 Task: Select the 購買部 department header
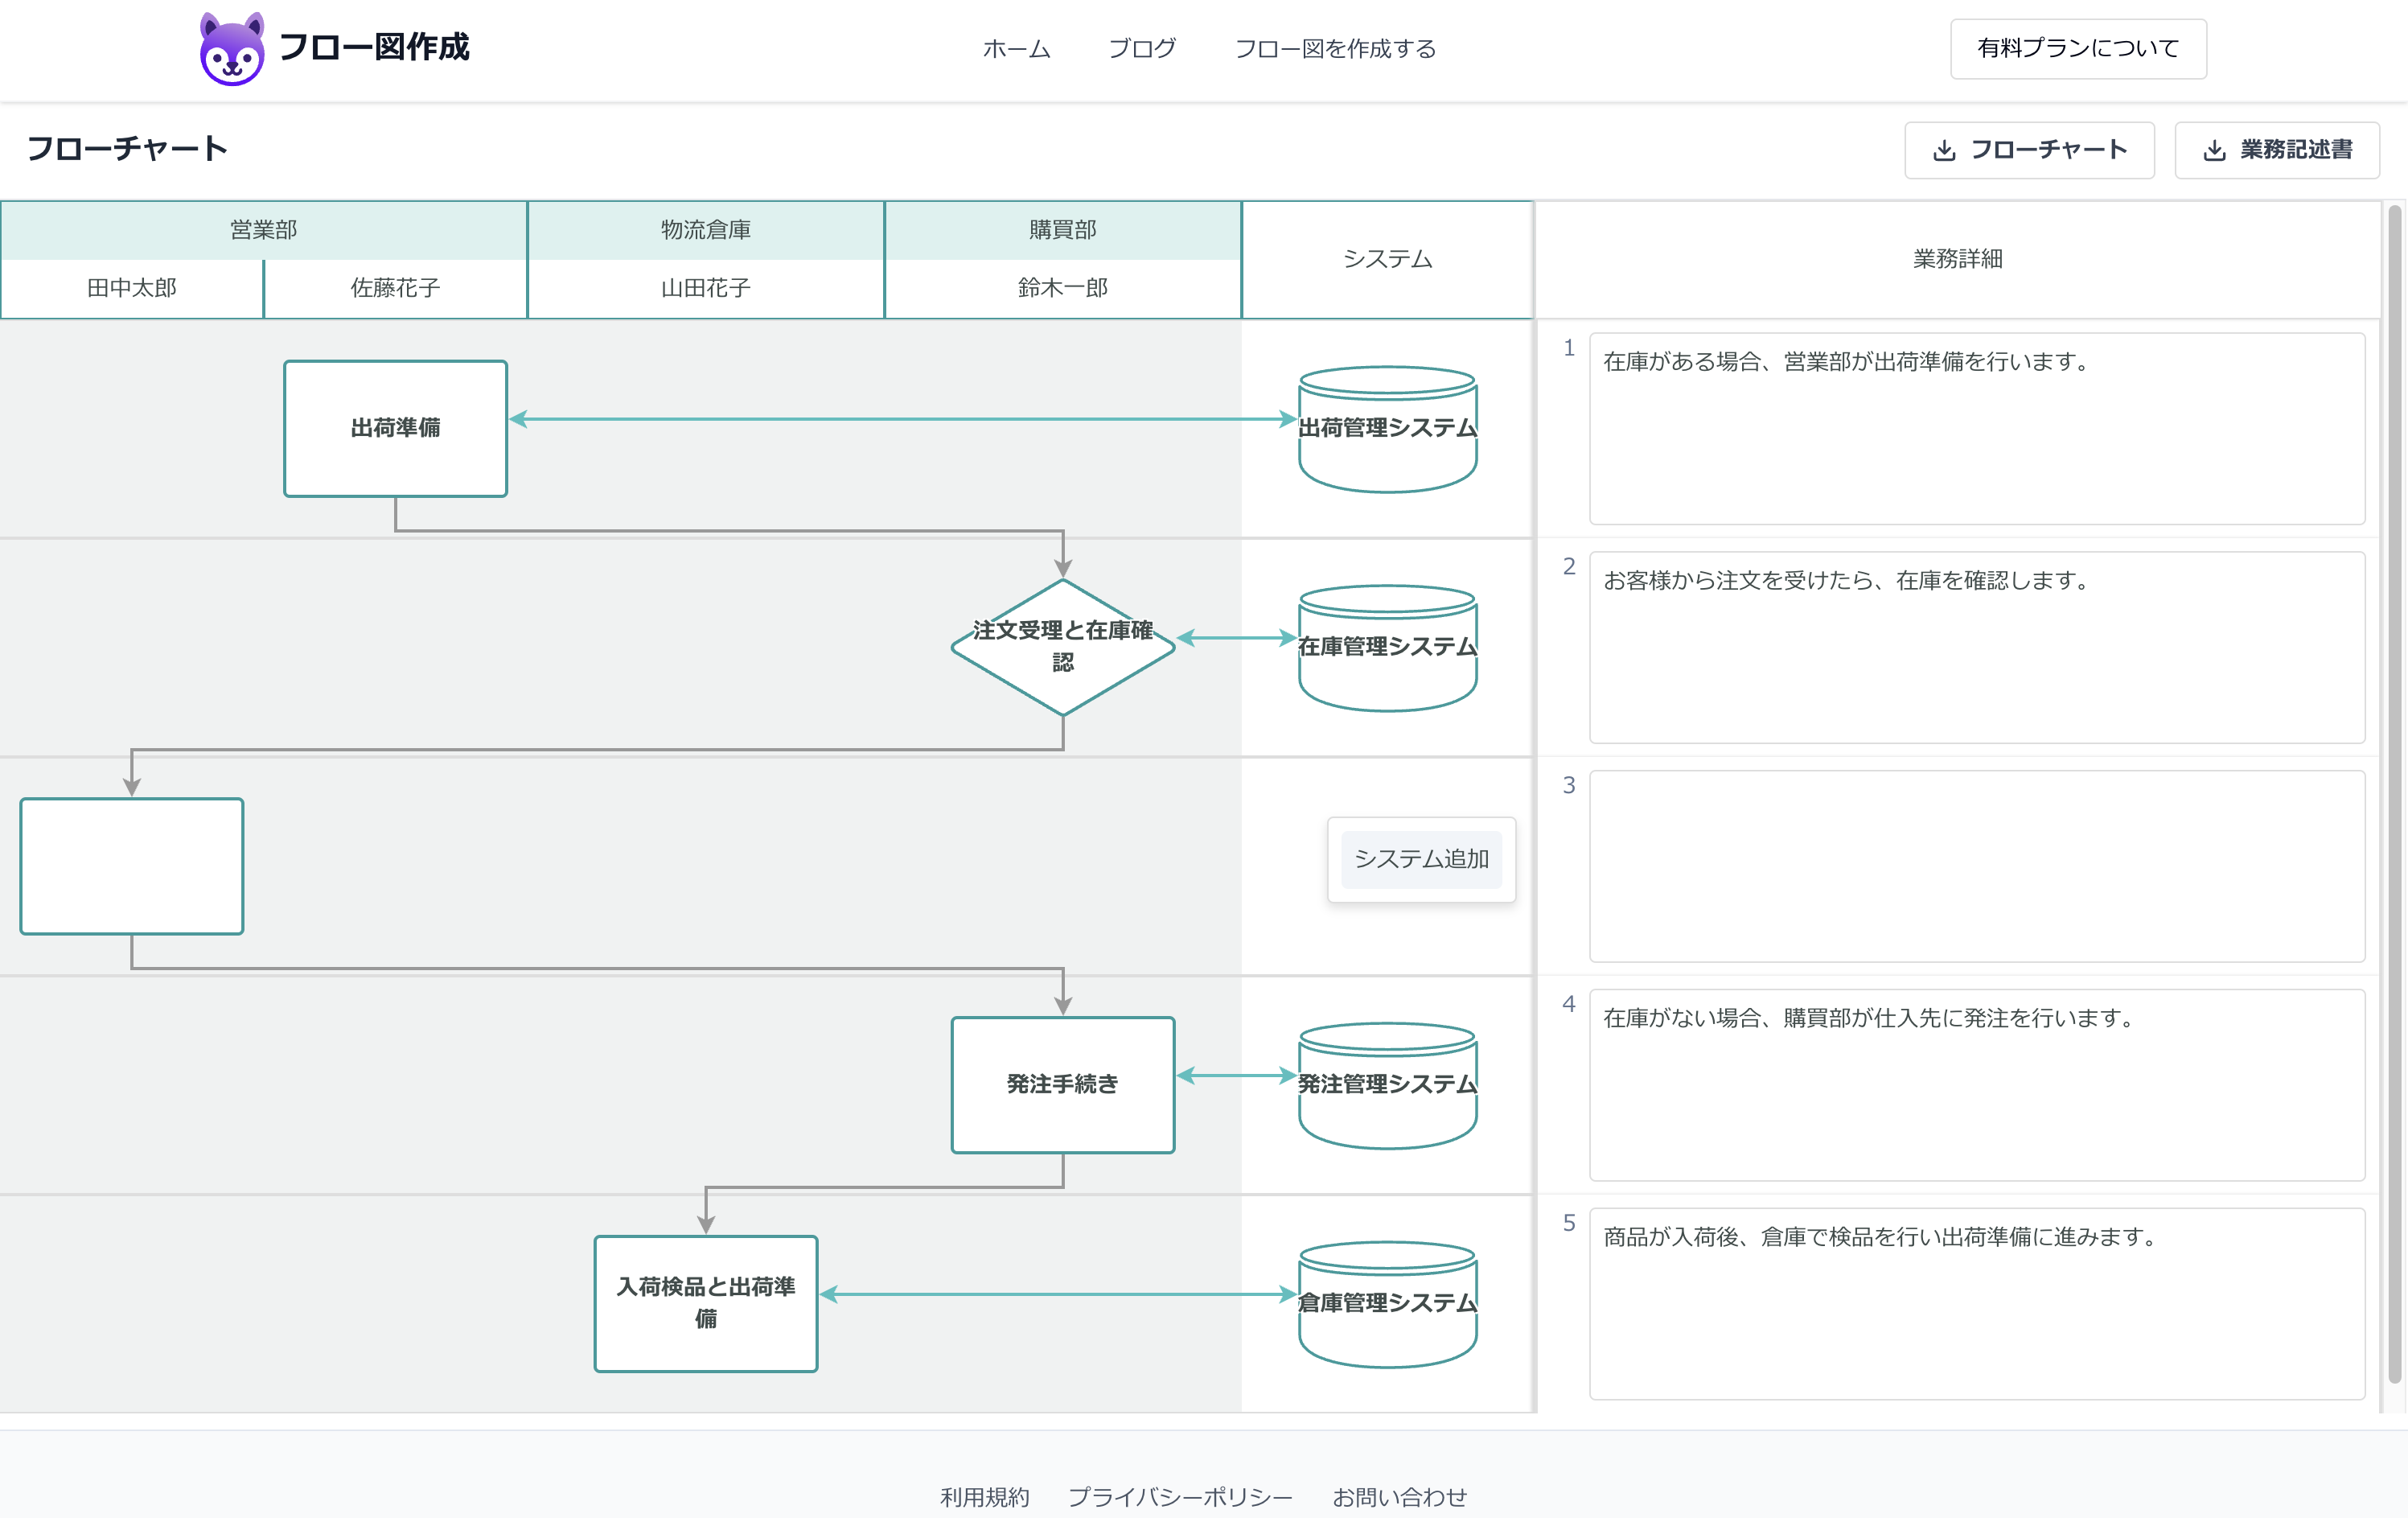point(1063,230)
